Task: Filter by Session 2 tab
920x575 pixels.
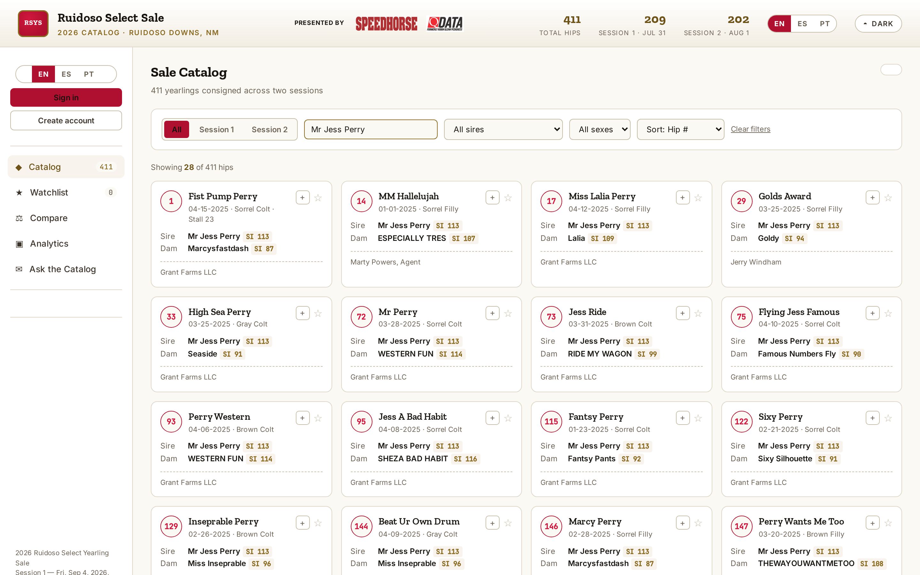Action: [x=270, y=129]
